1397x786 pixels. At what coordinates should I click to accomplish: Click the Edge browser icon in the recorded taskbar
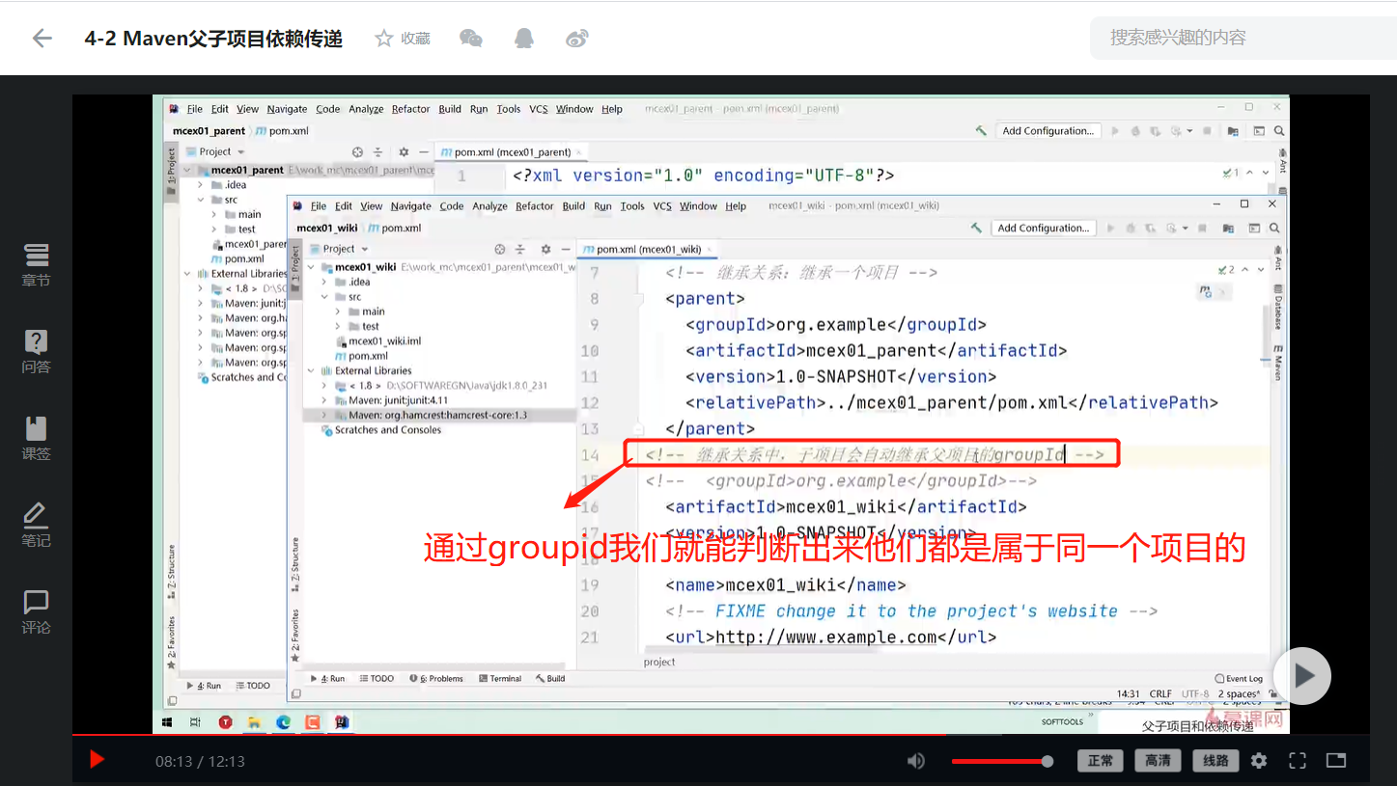(x=283, y=721)
